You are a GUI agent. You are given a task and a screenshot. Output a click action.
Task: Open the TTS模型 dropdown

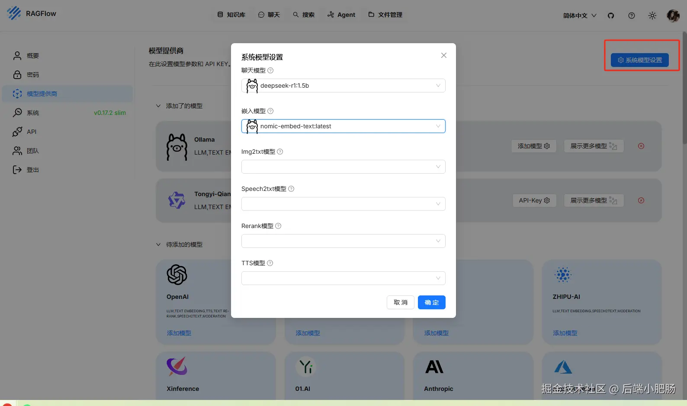point(343,278)
